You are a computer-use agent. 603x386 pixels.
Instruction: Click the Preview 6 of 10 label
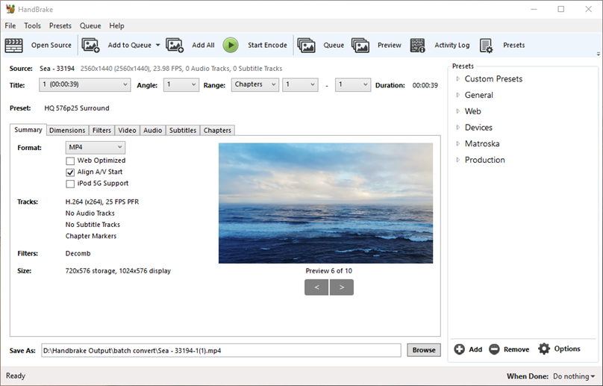tap(329, 271)
